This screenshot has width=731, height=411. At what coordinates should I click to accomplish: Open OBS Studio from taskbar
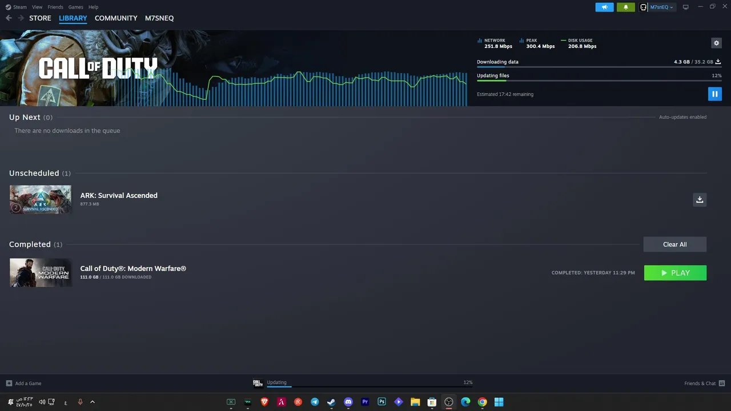click(449, 402)
